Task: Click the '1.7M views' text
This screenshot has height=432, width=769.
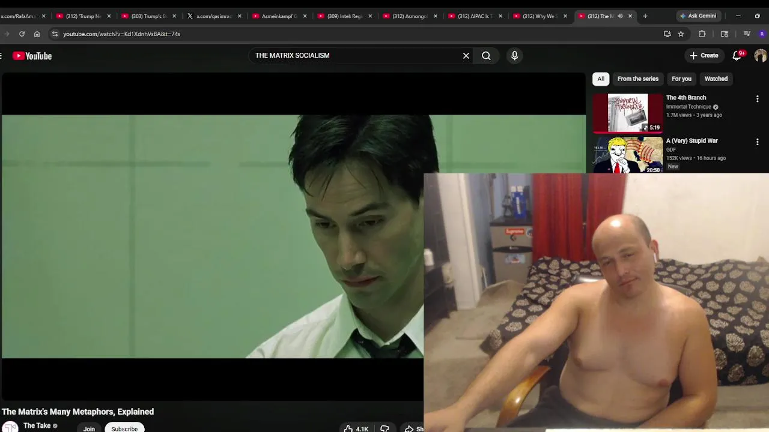Action: [x=679, y=115]
